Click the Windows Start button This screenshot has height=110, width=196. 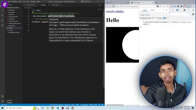(x=2, y=108)
